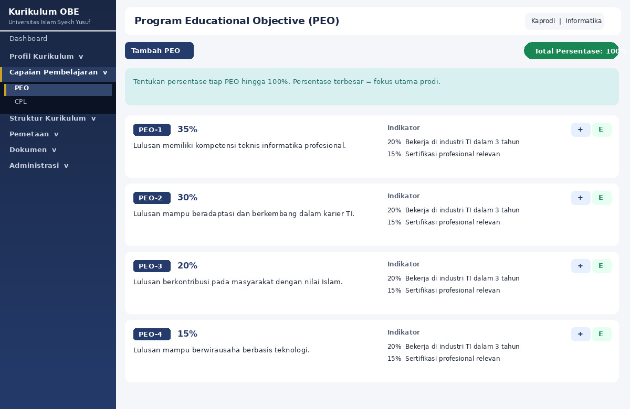This screenshot has width=630, height=409.
Task: Add indicator with plus on PEO-2
Action: pyautogui.click(x=581, y=198)
